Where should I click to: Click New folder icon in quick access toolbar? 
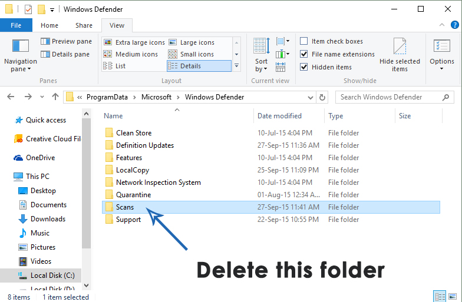tap(41, 9)
